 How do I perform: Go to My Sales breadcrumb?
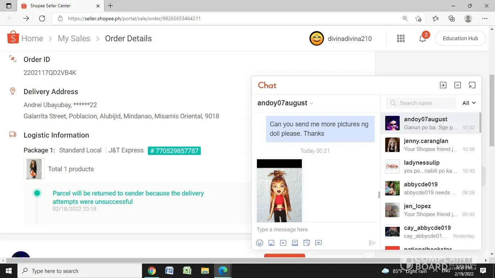74,39
